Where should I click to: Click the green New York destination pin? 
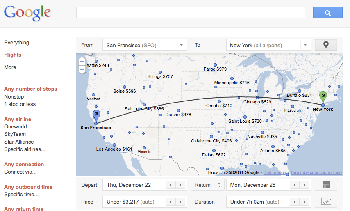[323, 97]
